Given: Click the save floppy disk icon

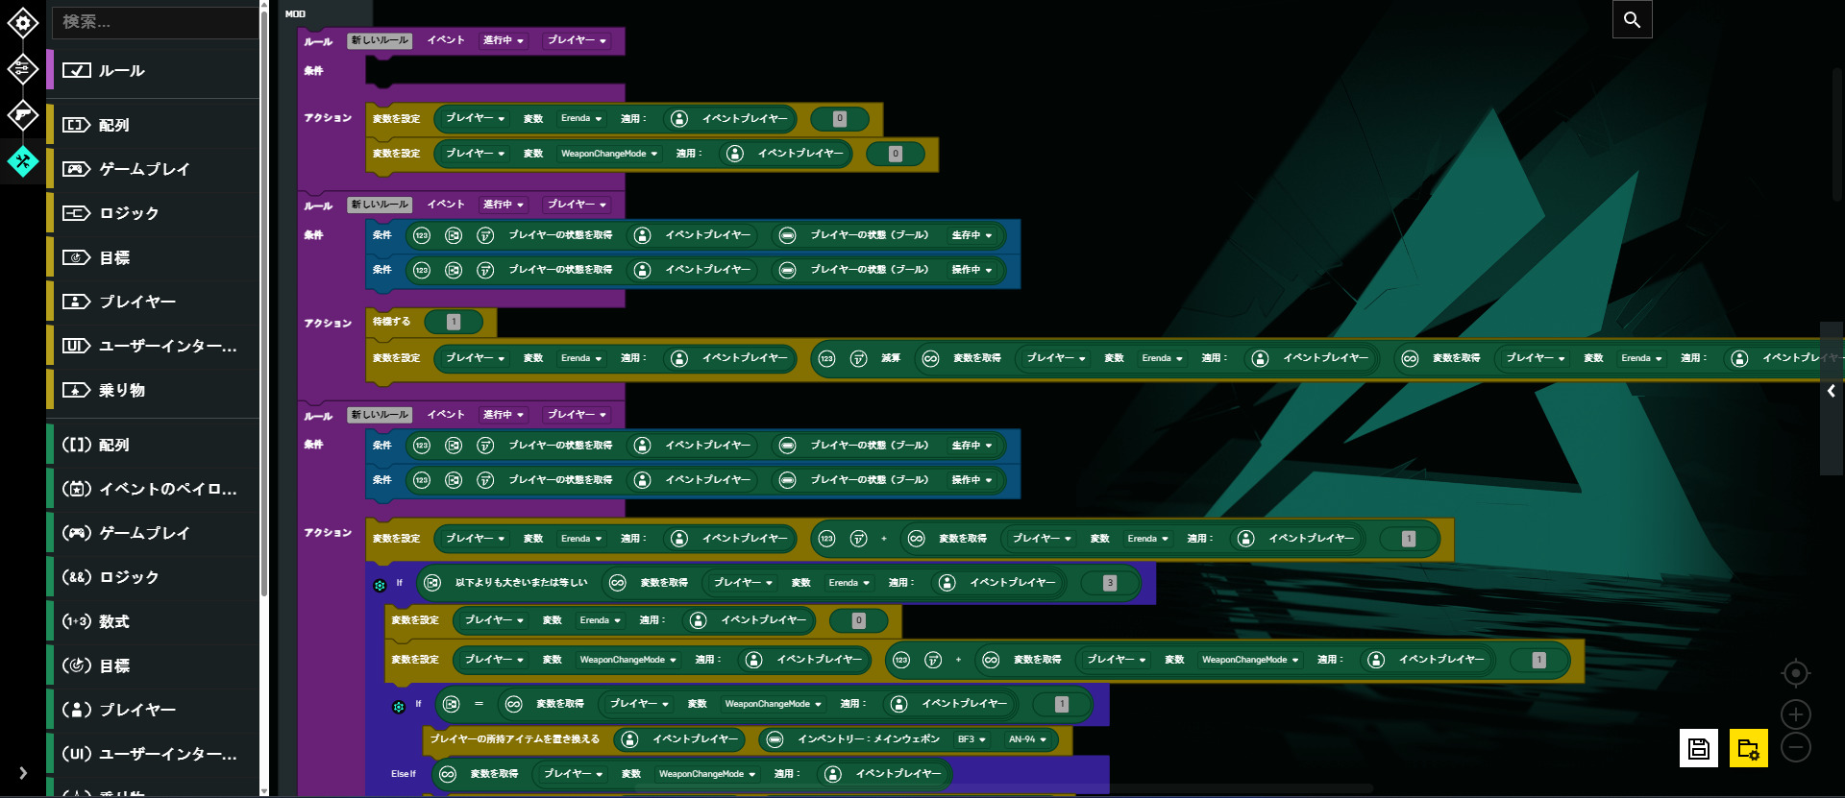Looking at the screenshot, I should point(1698,748).
